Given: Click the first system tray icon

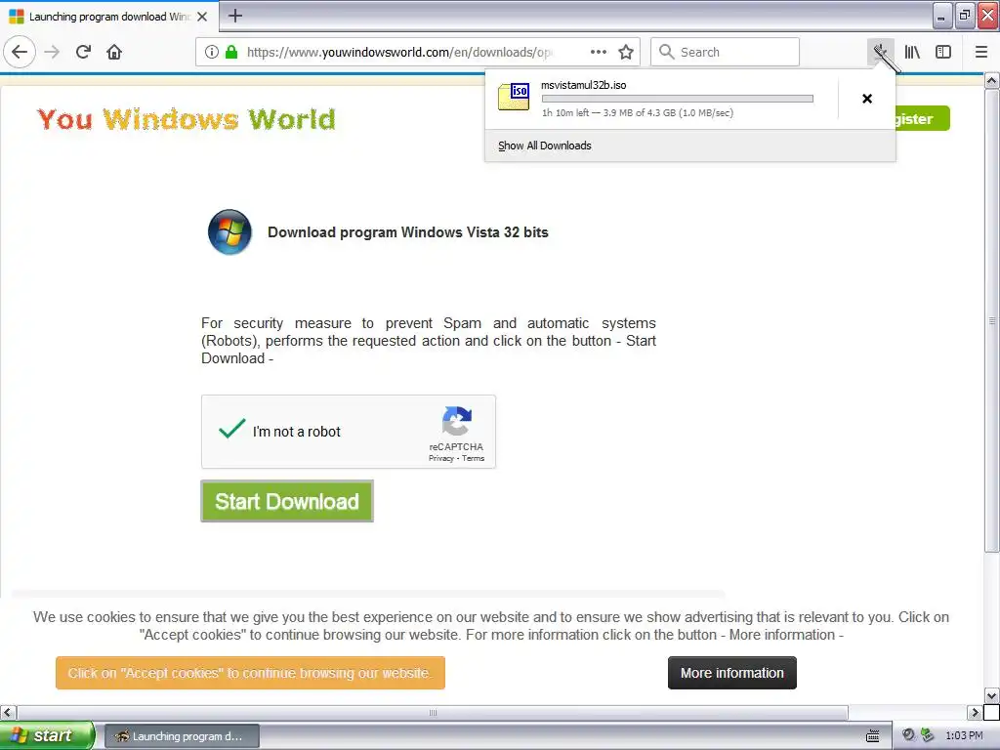Looking at the screenshot, I should pos(909,735).
